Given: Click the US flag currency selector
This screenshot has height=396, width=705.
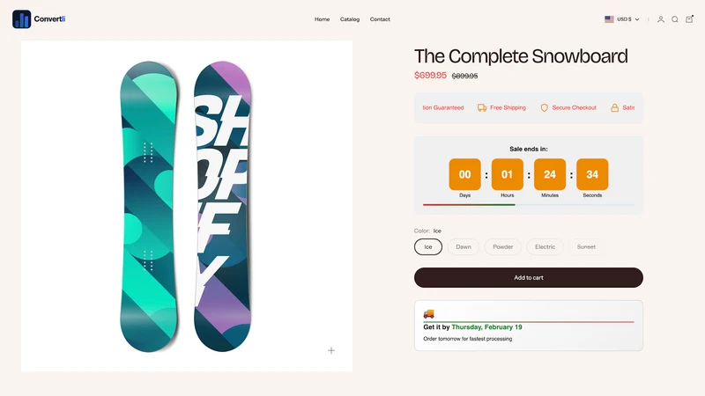Looking at the screenshot, I should (x=609, y=19).
